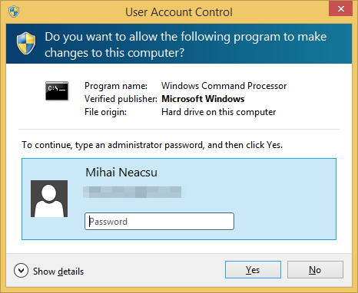Click the banner question about allowing changes
The height and width of the screenshot is (293, 358).
tap(186, 44)
